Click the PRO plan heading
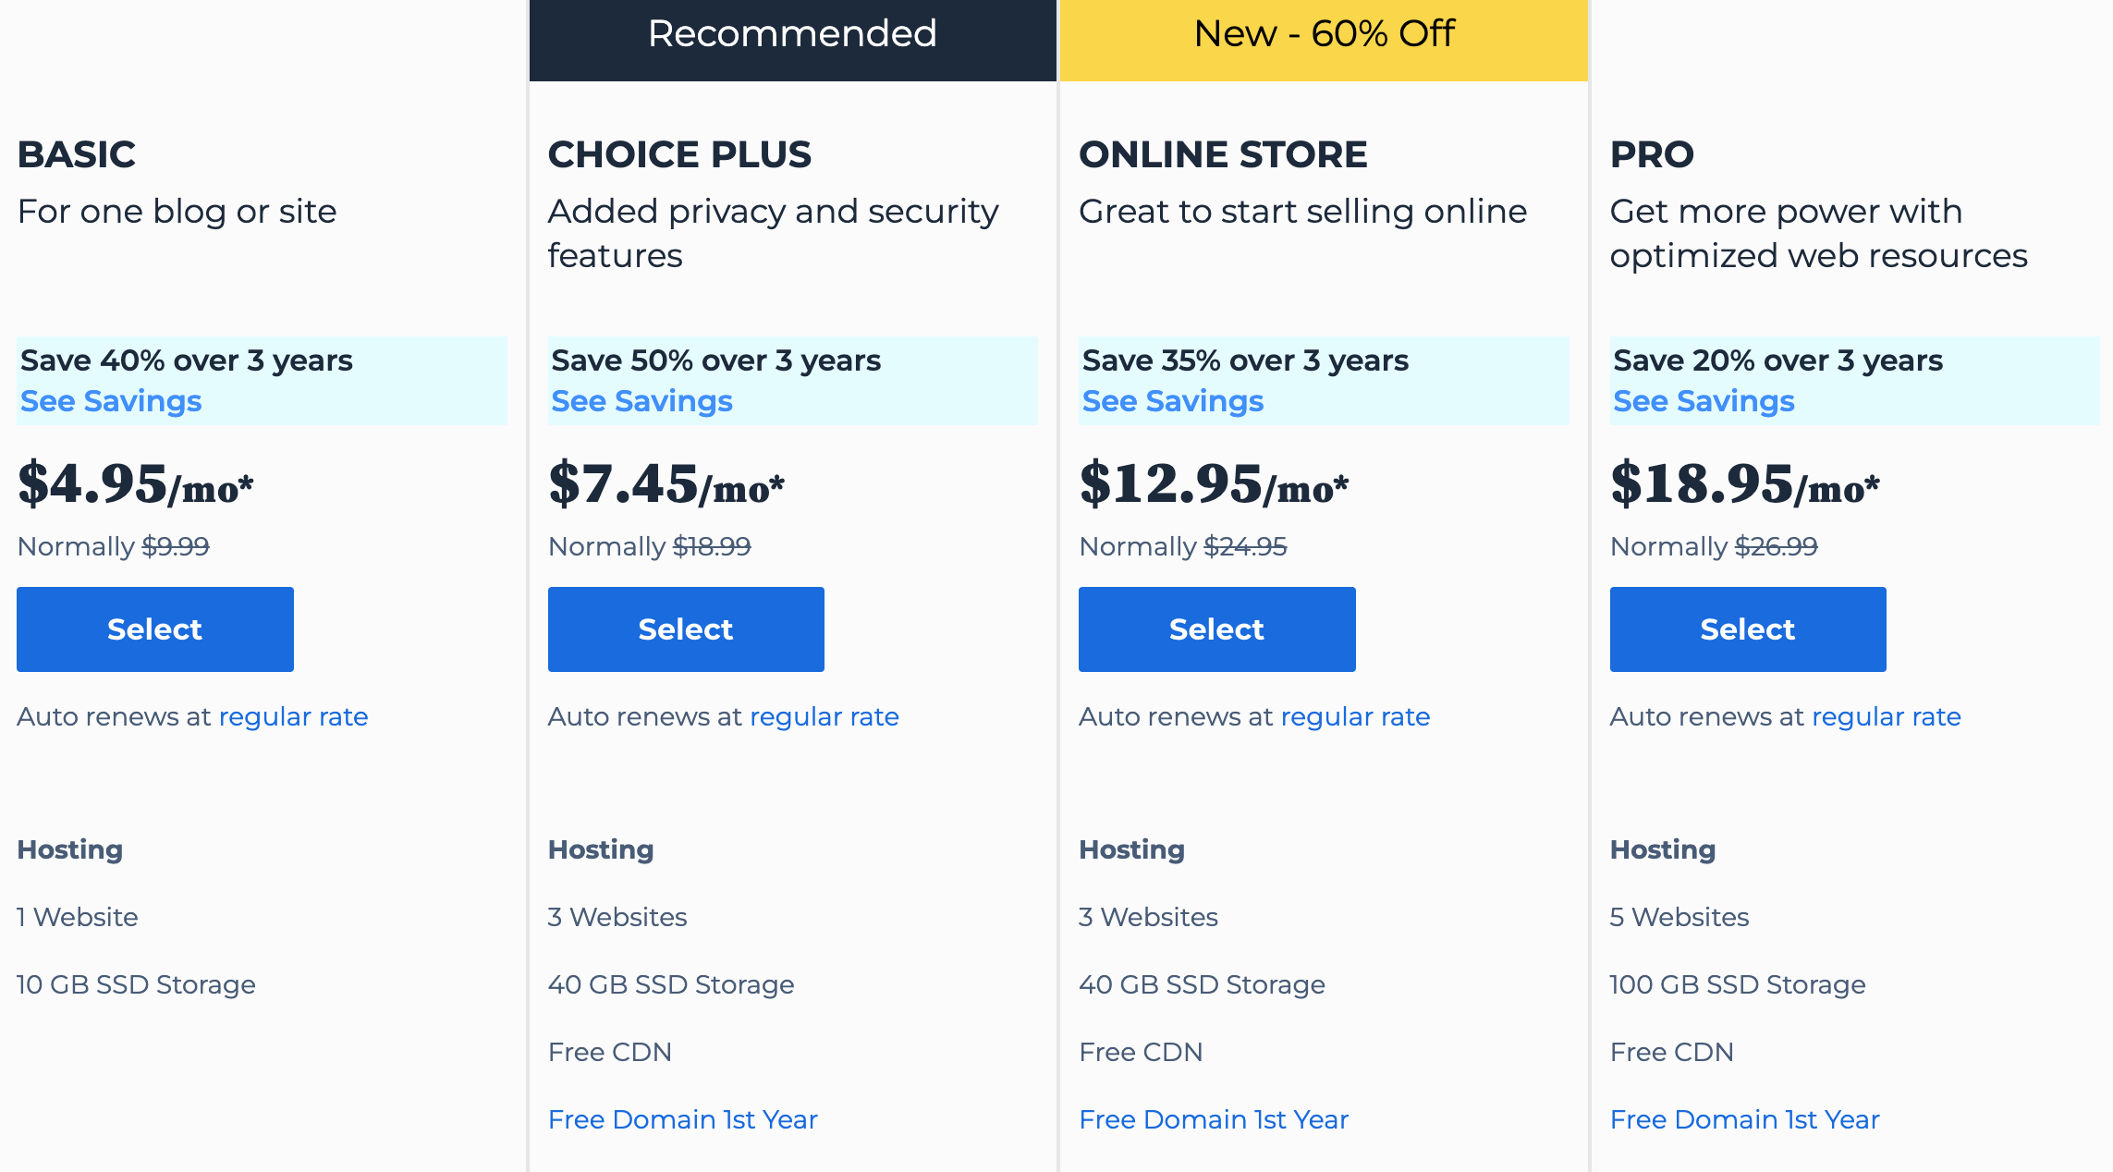The width and height of the screenshot is (2113, 1172). click(x=1652, y=154)
